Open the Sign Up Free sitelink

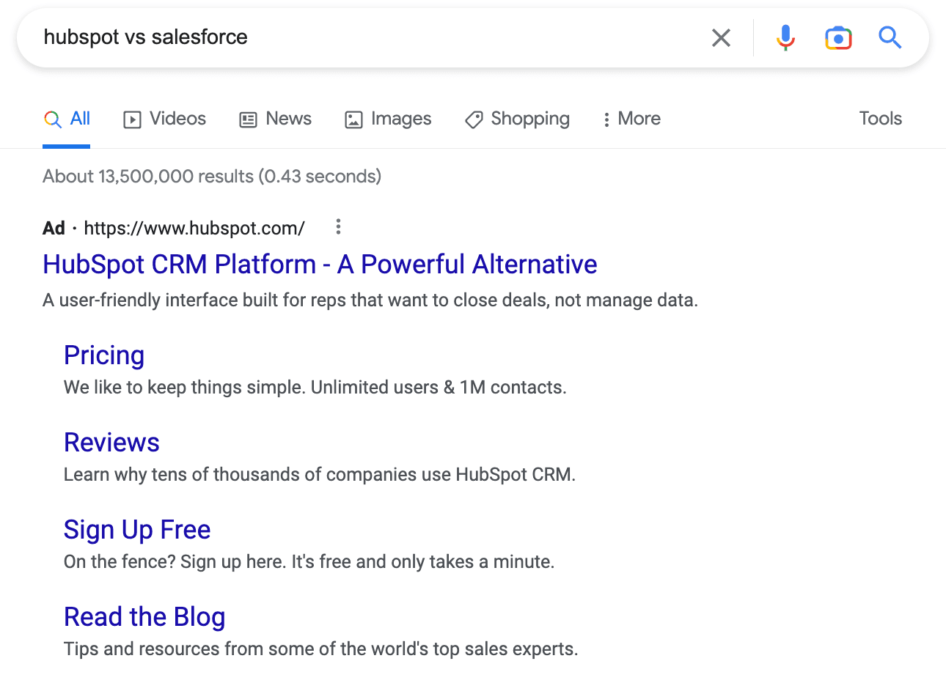137,530
